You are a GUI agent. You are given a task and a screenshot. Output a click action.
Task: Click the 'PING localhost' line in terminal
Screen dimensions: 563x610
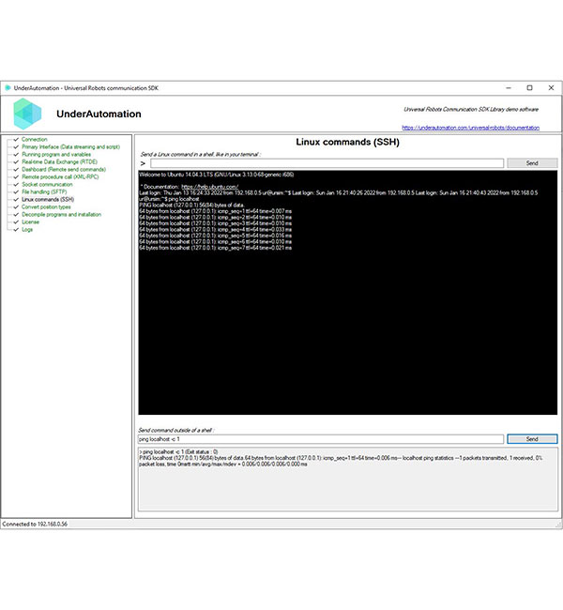(x=191, y=205)
